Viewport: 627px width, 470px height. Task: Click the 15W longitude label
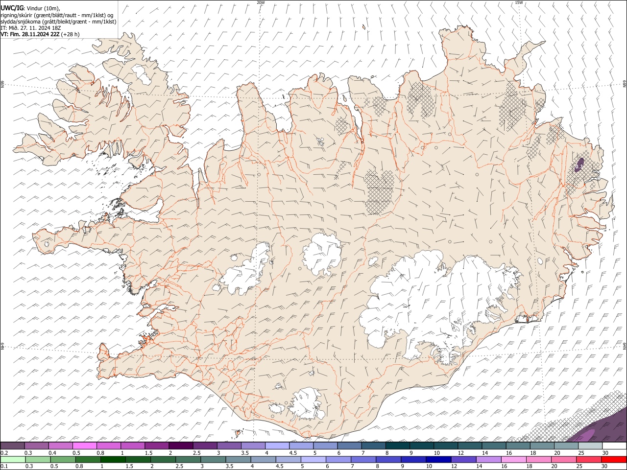(519, 2)
